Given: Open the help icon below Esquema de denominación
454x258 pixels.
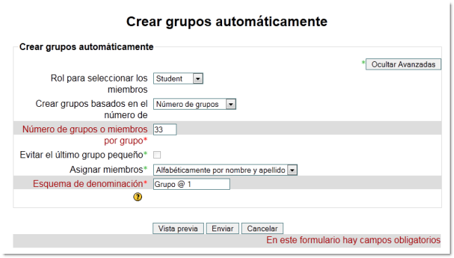Looking at the screenshot, I should click(x=138, y=198).
